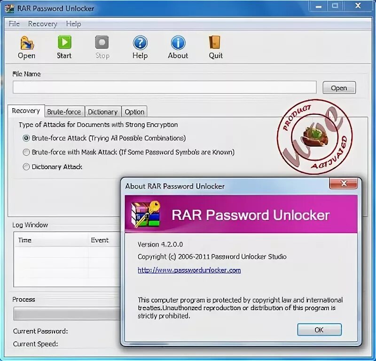The image size is (376, 361).
Task: Click the RAR Password Unlocker title bar icon
Action: (9, 8)
